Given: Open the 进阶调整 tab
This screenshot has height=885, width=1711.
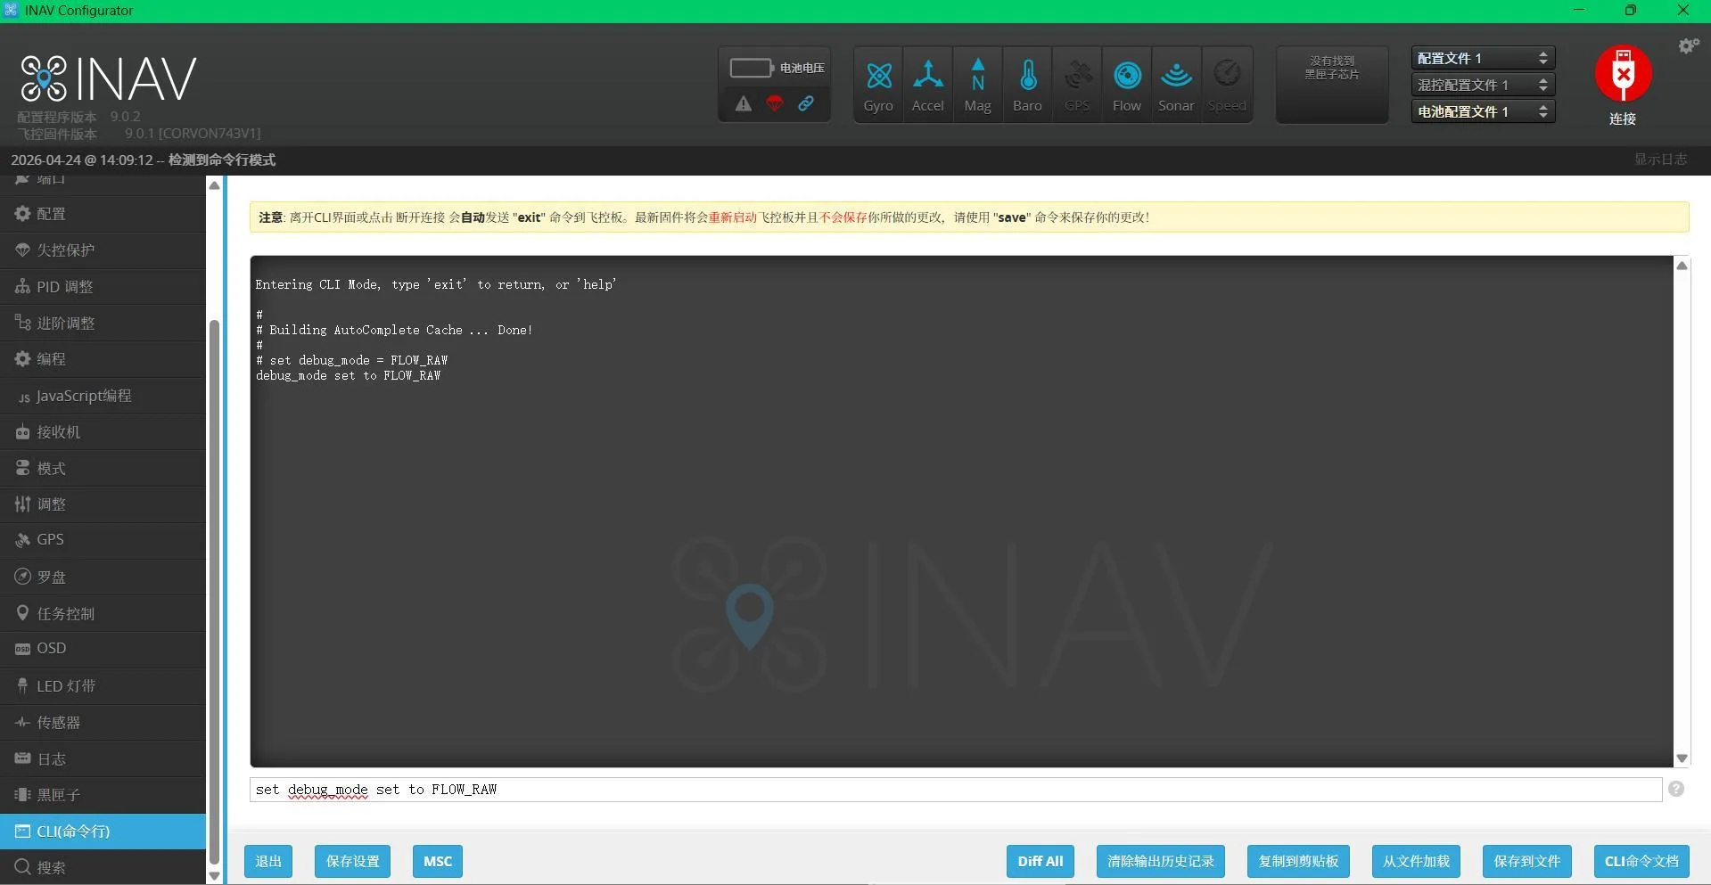Looking at the screenshot, I should [x=103, y=324].
